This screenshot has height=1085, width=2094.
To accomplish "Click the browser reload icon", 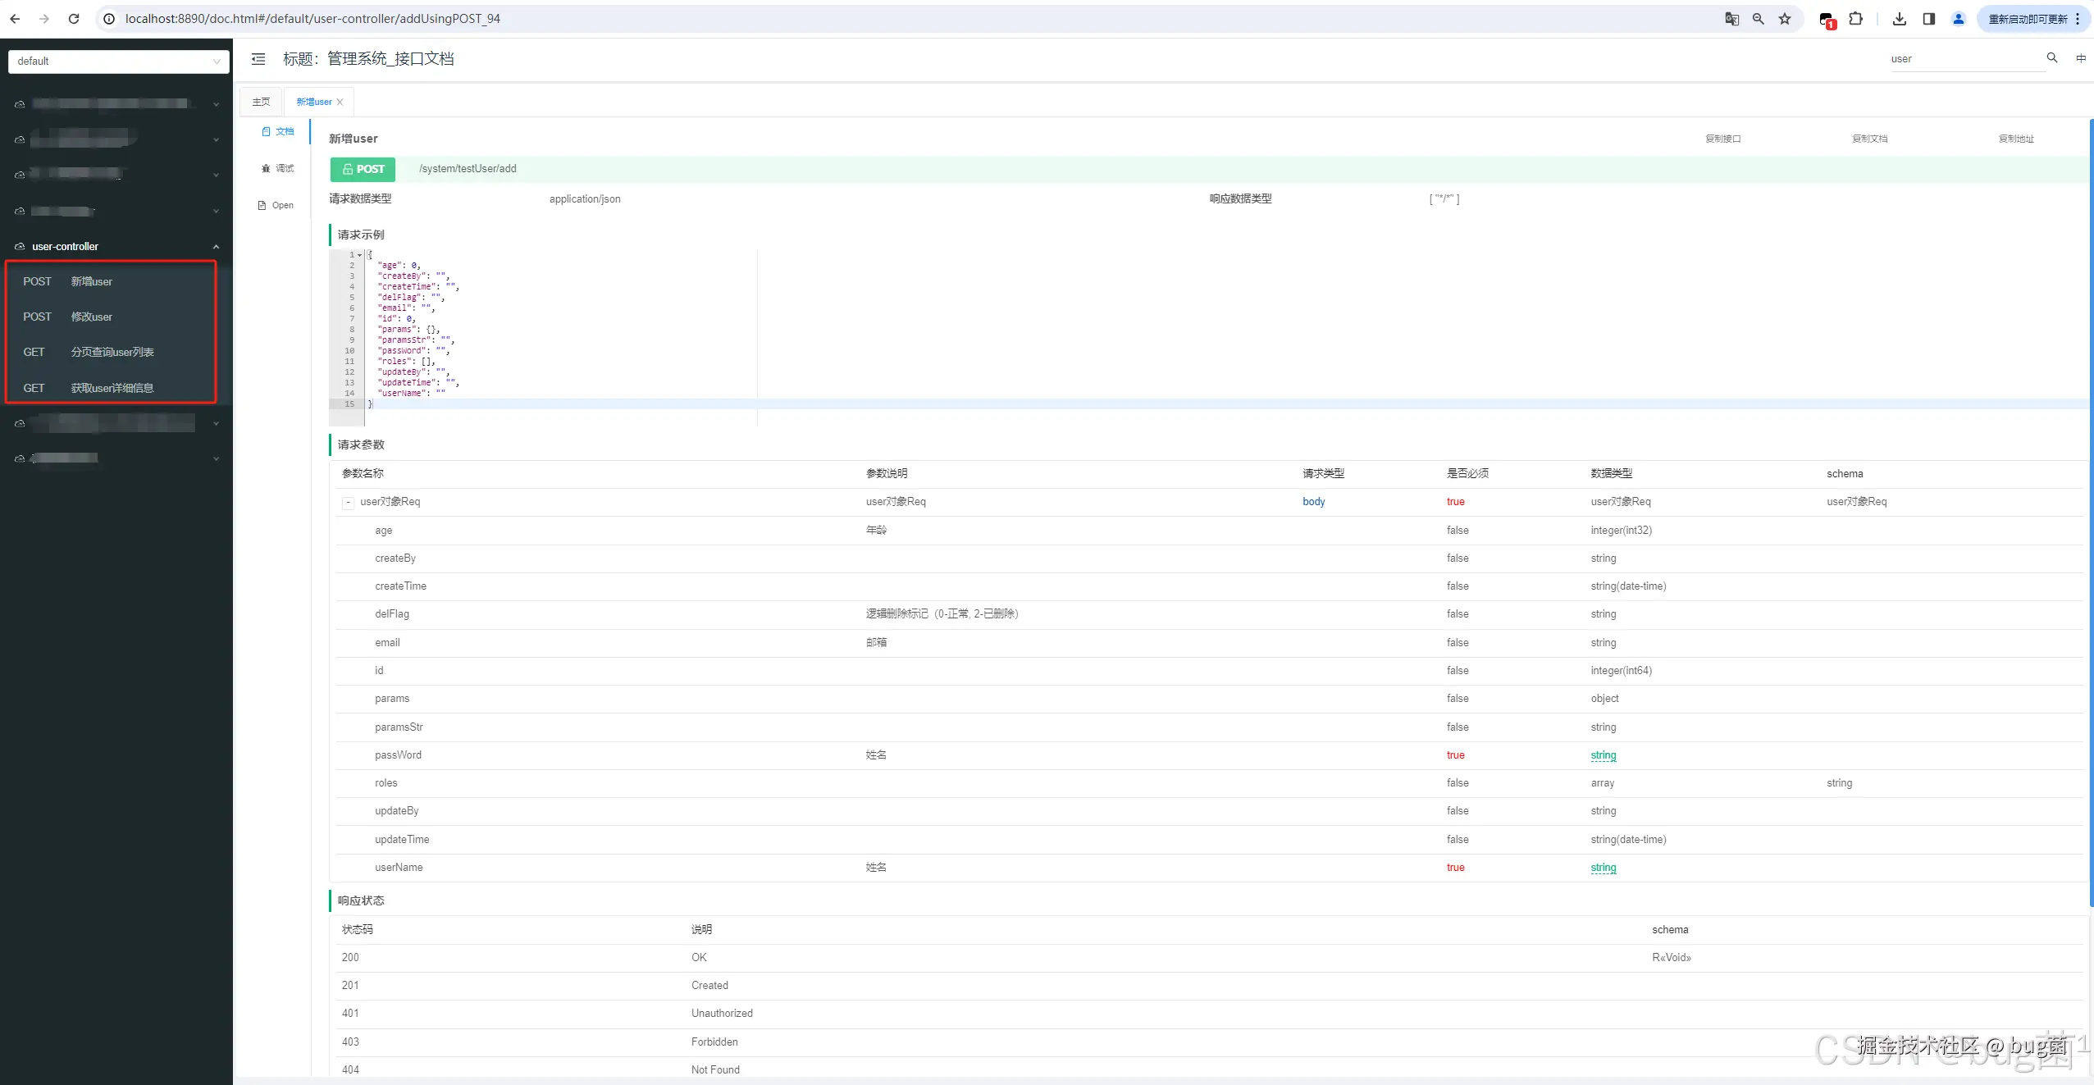I will pos(74,19).
